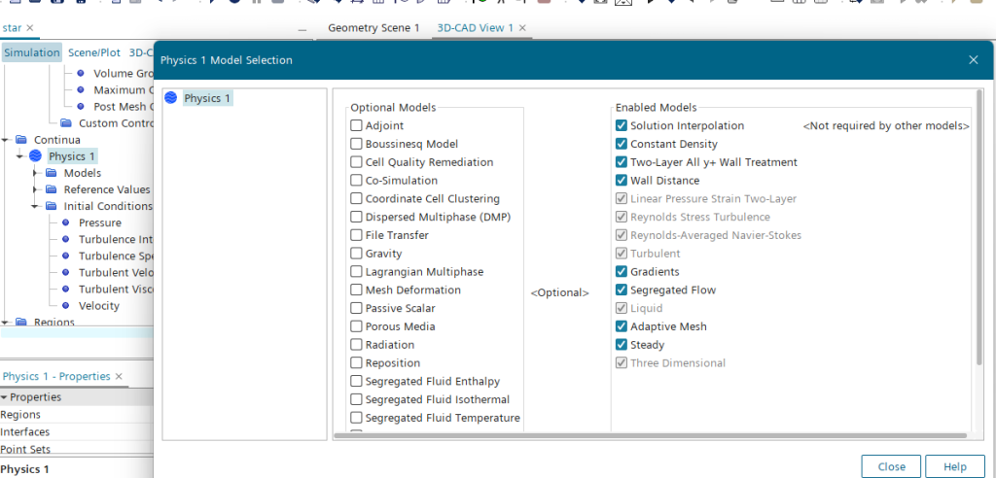
Task: Open the Scene/Plot tab
Action: coord(94,52)
